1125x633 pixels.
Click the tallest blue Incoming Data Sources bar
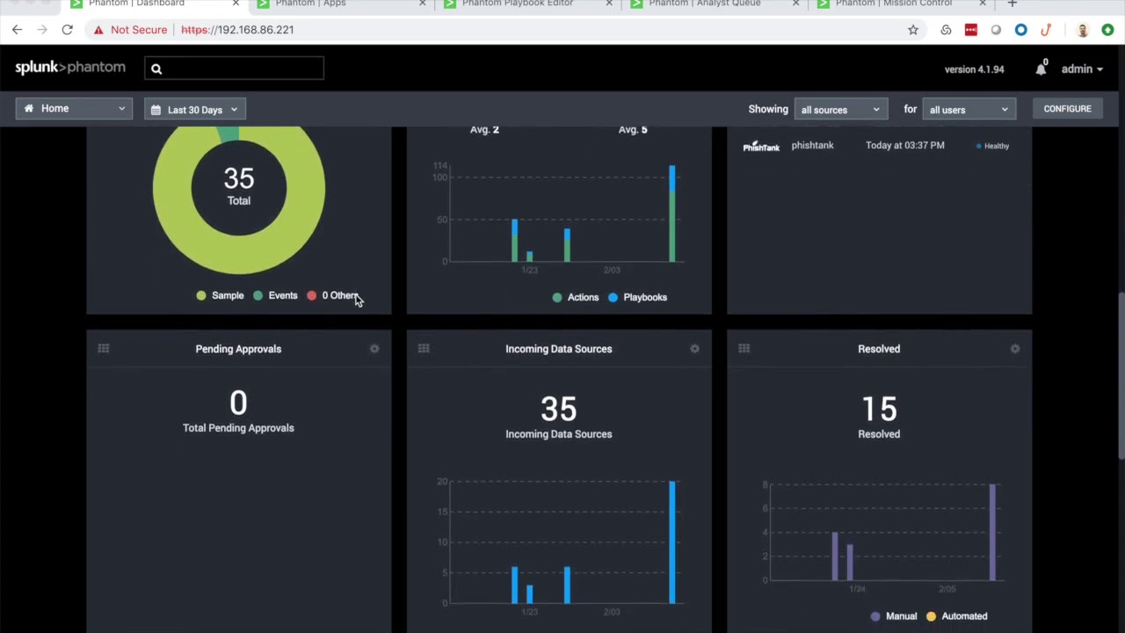(672, 542)
